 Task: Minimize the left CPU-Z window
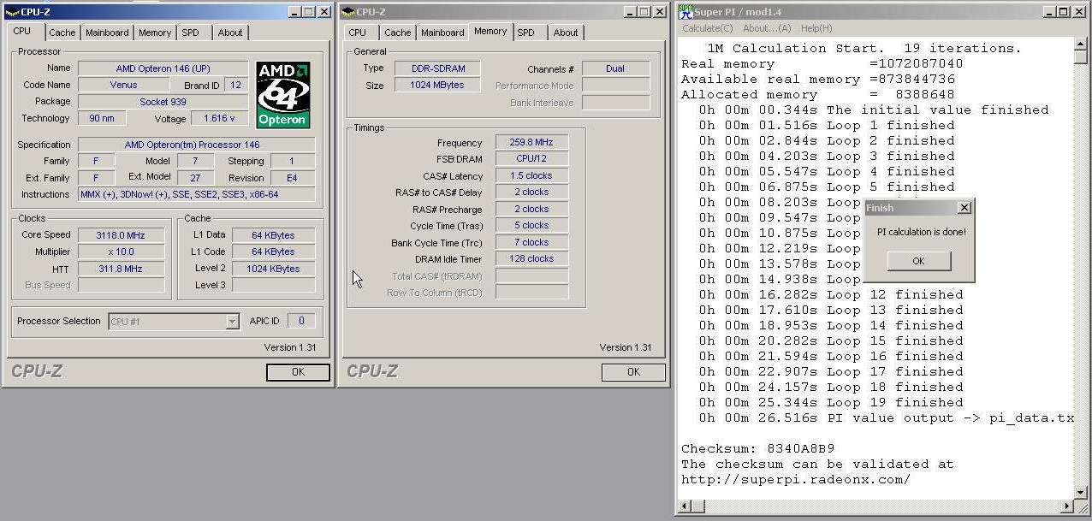(x=294, y=12)
